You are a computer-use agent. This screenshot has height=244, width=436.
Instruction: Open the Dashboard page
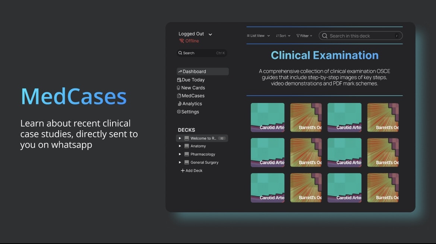[x=202, y=72]
